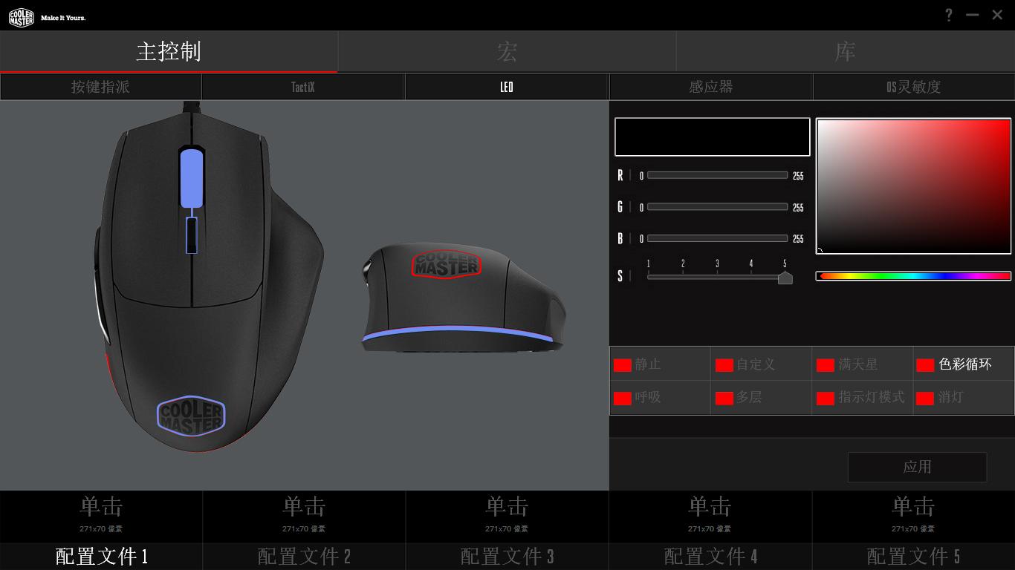Open the TactiX sub-tab

303,87
